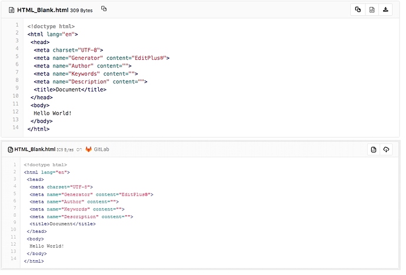Click '</body>' closing tag in upper viewer
The image size is (406, 275).
[42, 122]
